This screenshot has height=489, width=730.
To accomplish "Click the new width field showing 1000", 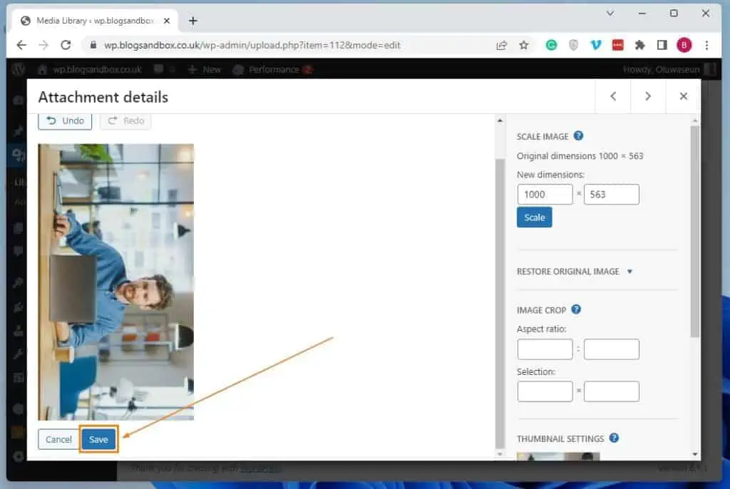I will [x=545, y=194].
